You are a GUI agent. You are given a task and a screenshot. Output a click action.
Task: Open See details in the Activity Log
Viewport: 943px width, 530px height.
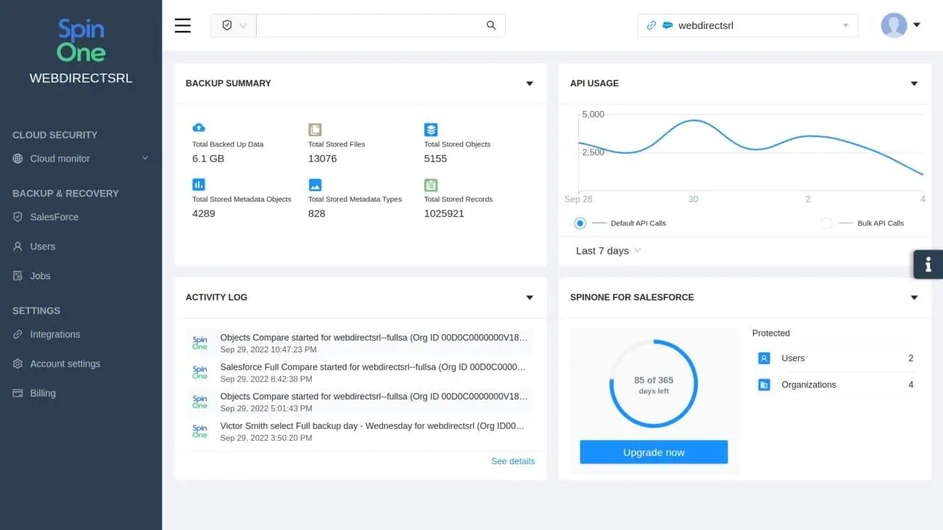(513, 460)
